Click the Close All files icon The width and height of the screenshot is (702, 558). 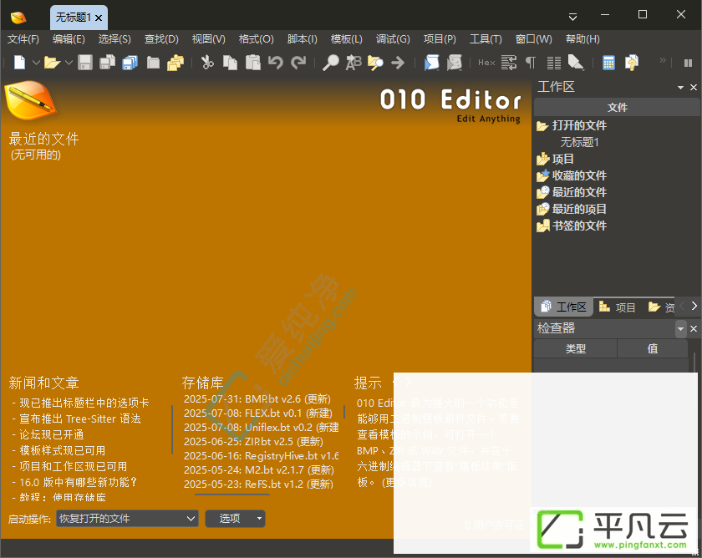click(175, 63)
